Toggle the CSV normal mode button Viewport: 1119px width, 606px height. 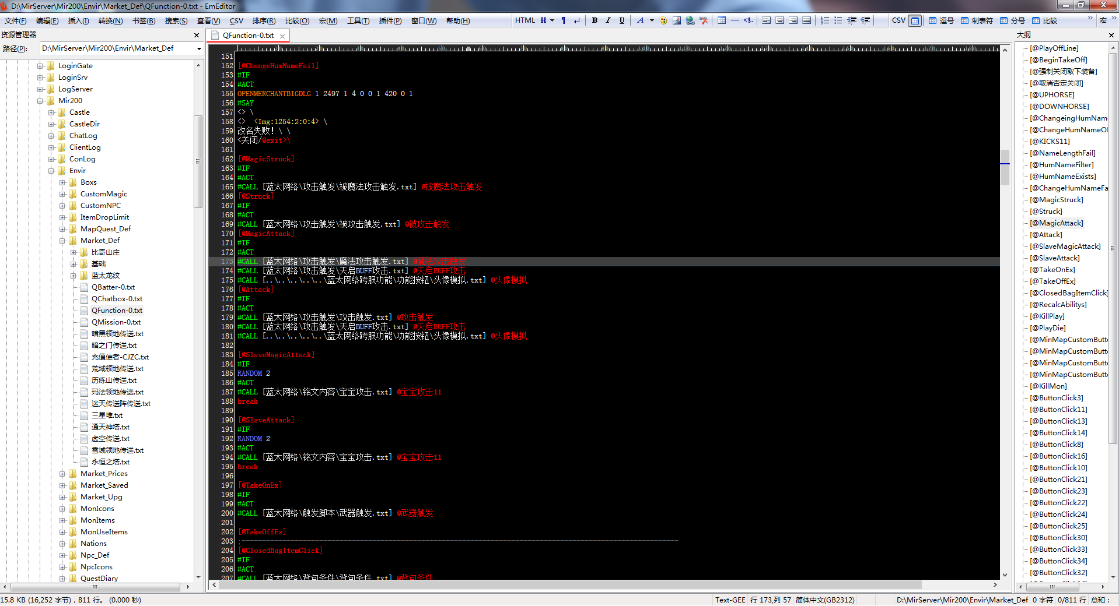tap(915, 20)
